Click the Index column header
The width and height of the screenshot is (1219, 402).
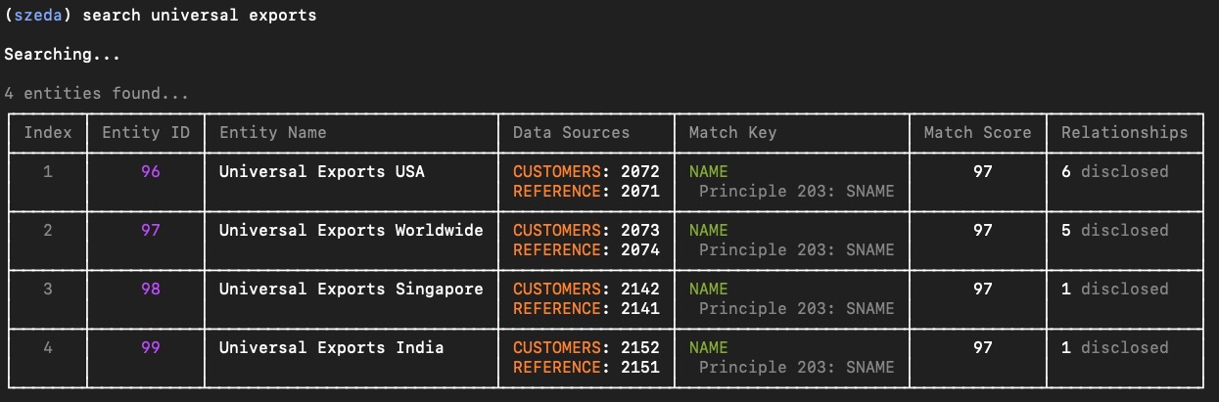click(x=48, y=132)
